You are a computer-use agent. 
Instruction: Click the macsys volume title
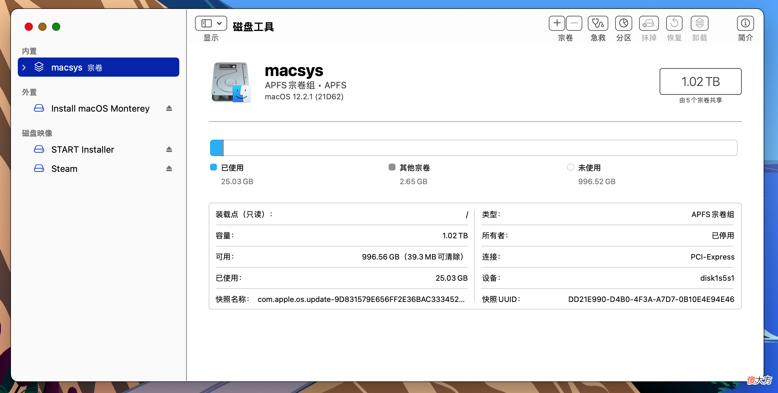294,71
